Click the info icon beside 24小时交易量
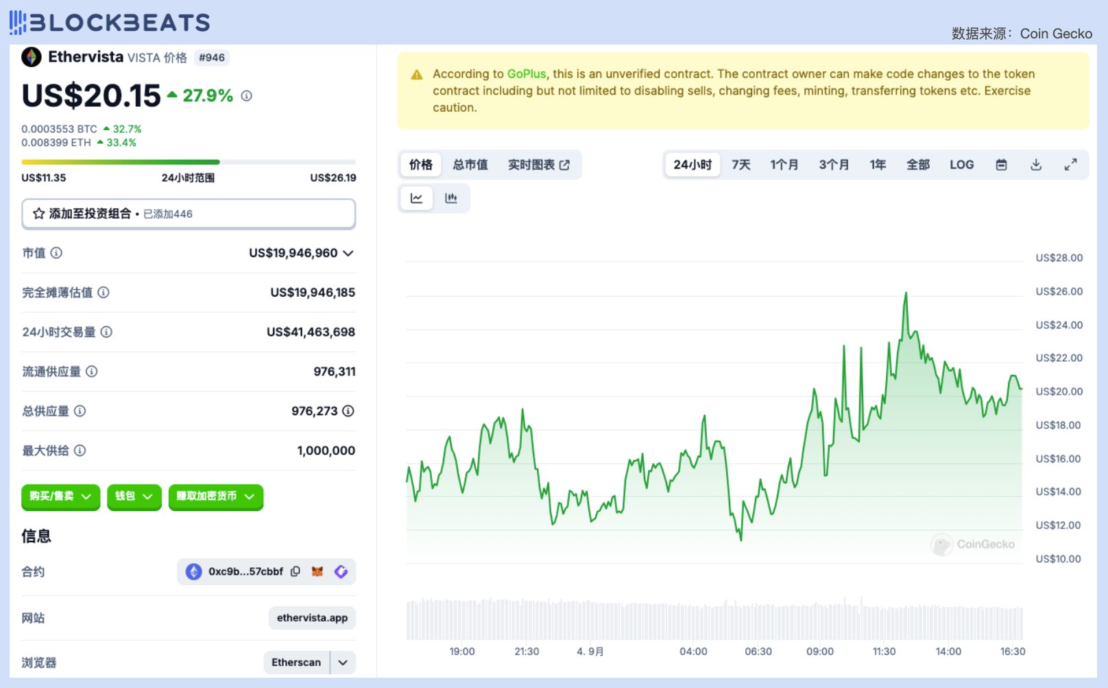Screen dimensions: 1108x688 coord(106,332)
